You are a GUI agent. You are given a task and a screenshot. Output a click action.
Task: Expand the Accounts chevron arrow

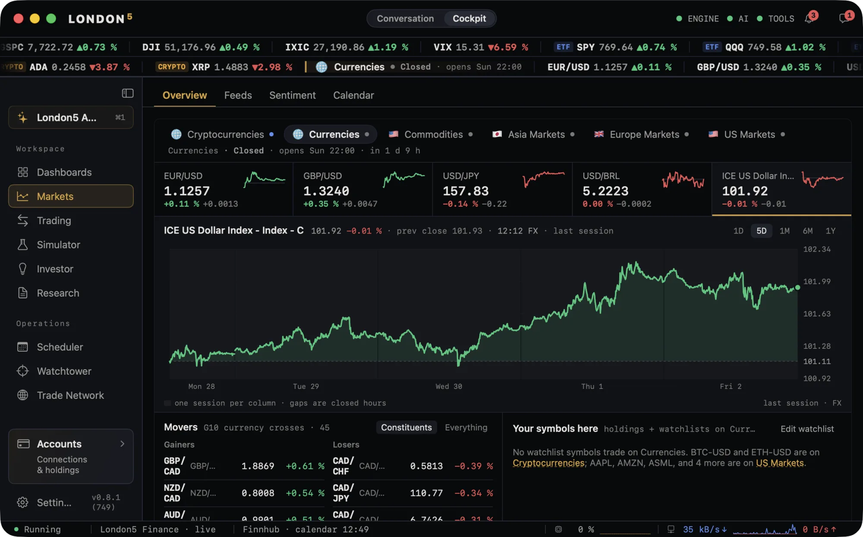(123, 444)
